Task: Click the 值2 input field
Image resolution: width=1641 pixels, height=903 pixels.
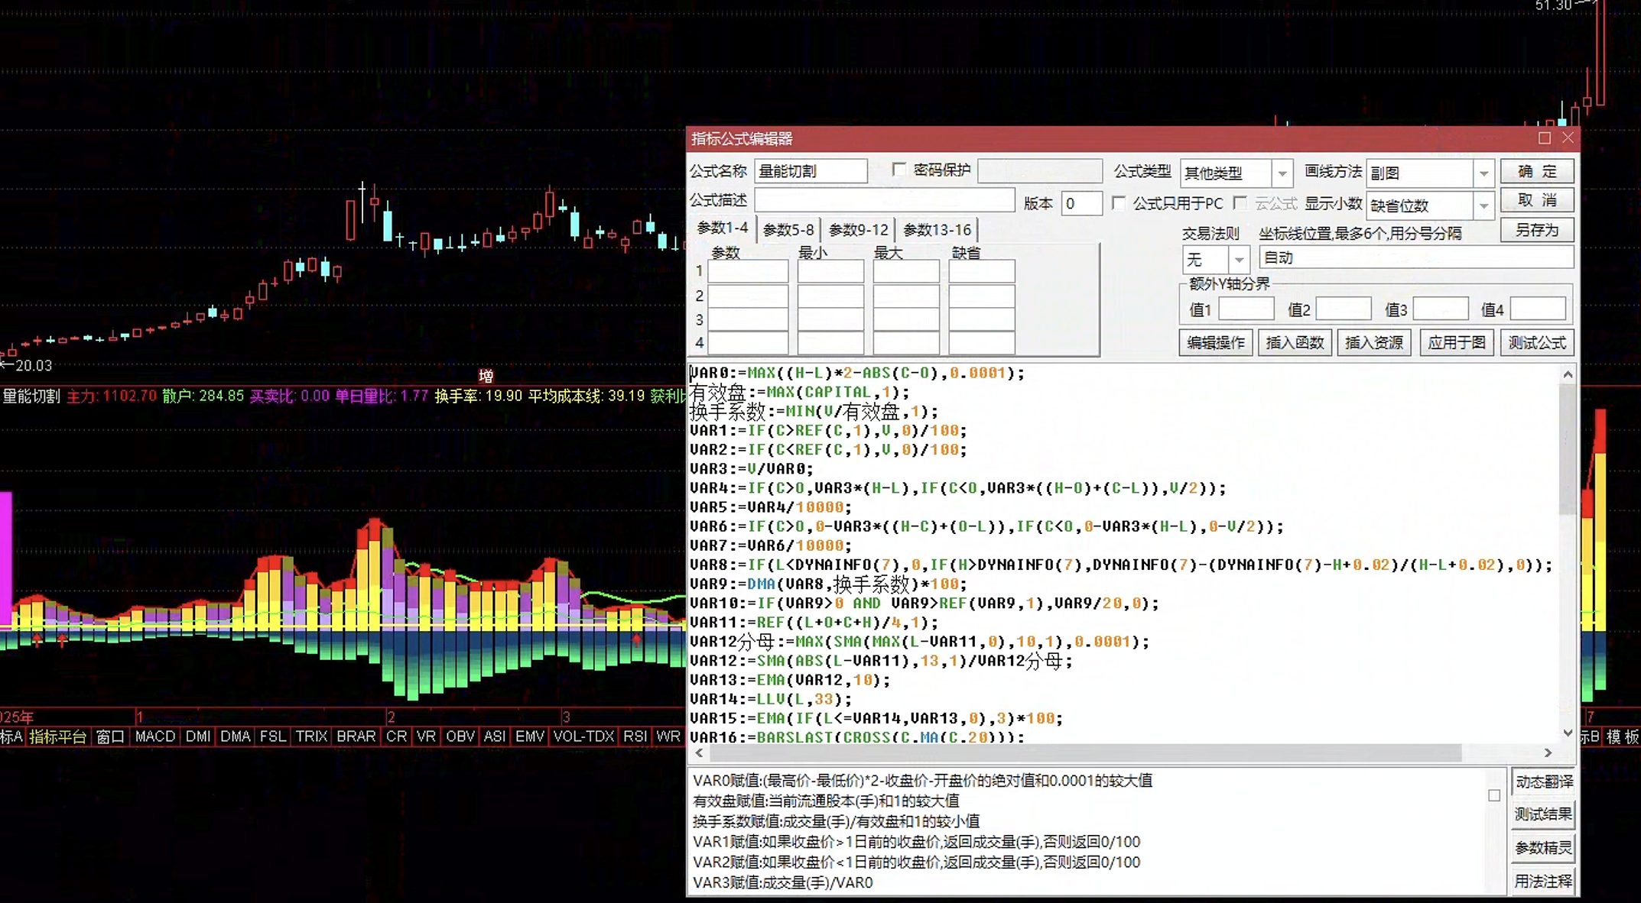Action: tap(1344, 309)
